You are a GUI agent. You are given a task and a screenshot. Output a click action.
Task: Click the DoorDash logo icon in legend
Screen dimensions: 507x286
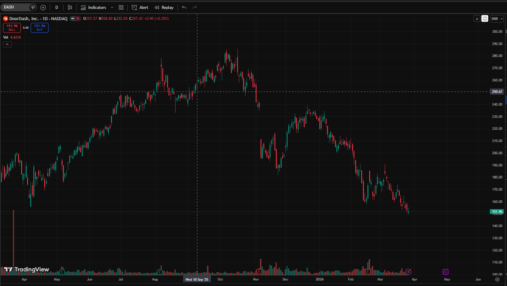pos(5,19)
